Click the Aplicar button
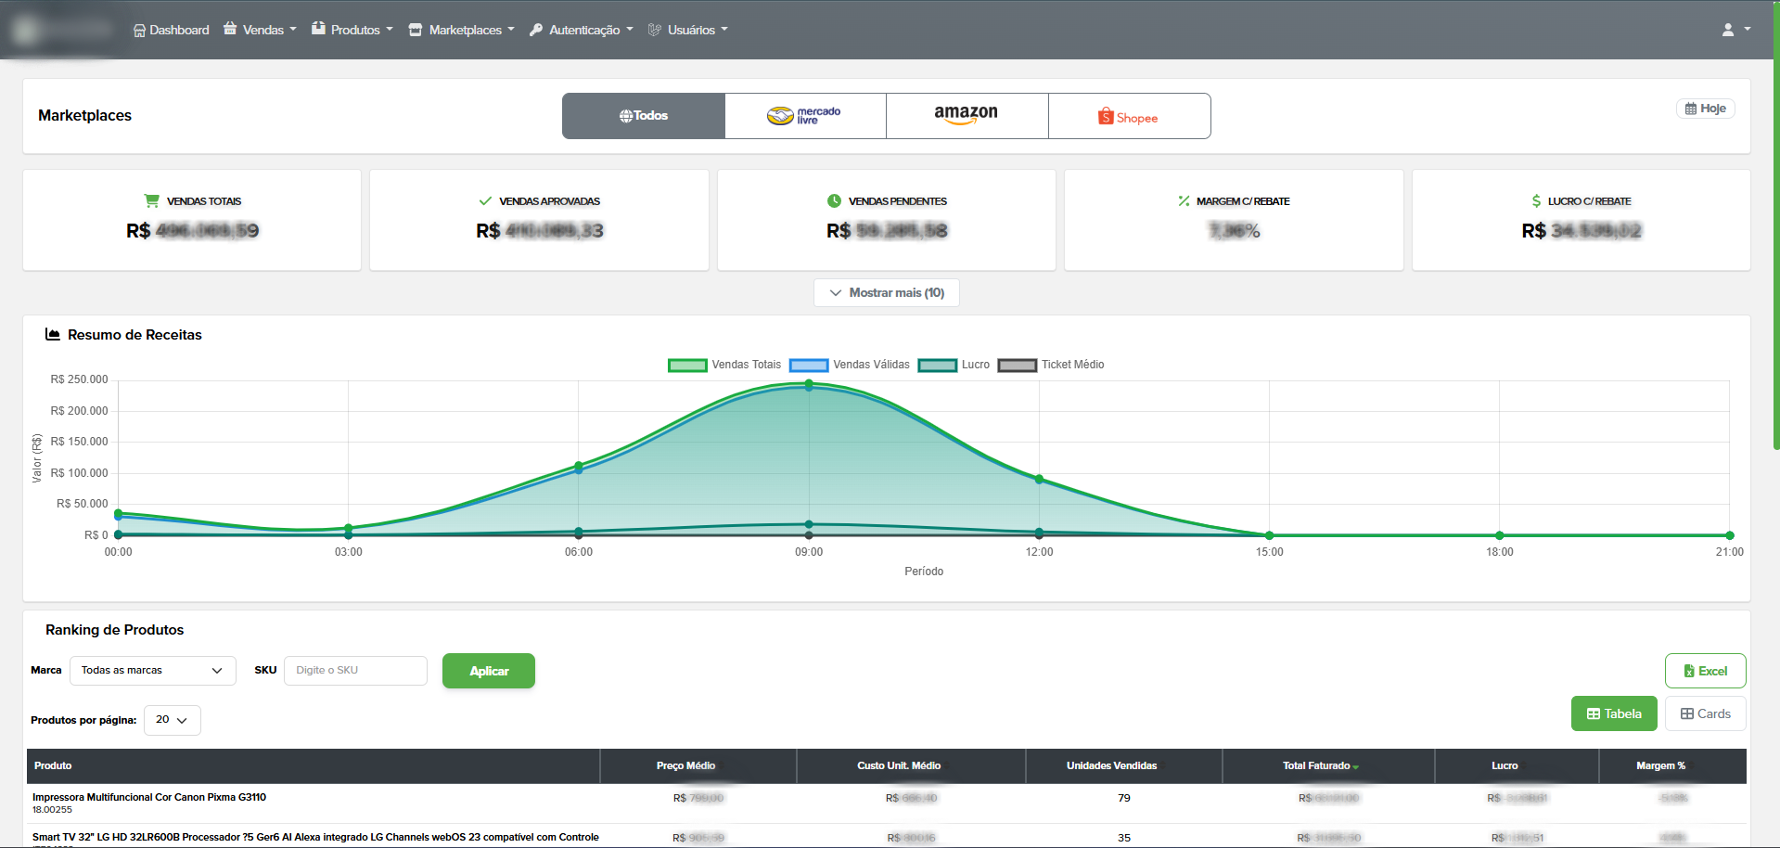Screen dimensions: 1780x848 pos(488,670)
